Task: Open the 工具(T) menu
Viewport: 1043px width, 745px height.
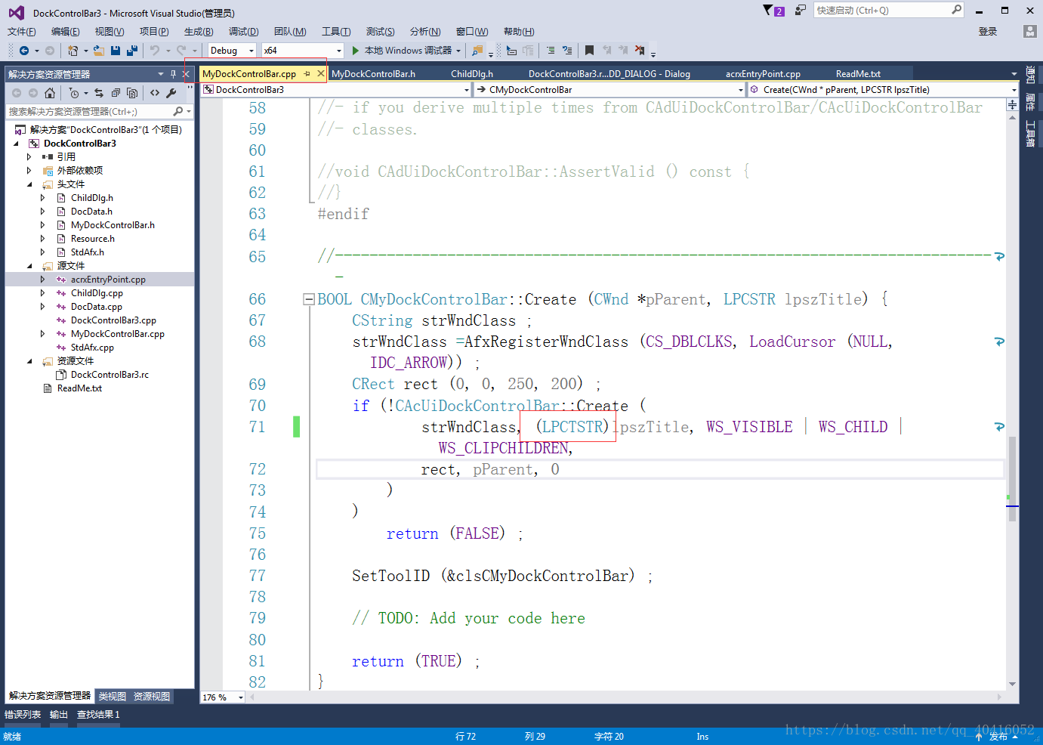Action: point(336,31)
